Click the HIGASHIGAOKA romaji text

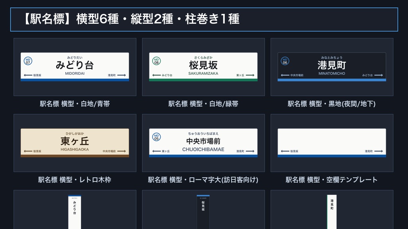coord(75,149)
